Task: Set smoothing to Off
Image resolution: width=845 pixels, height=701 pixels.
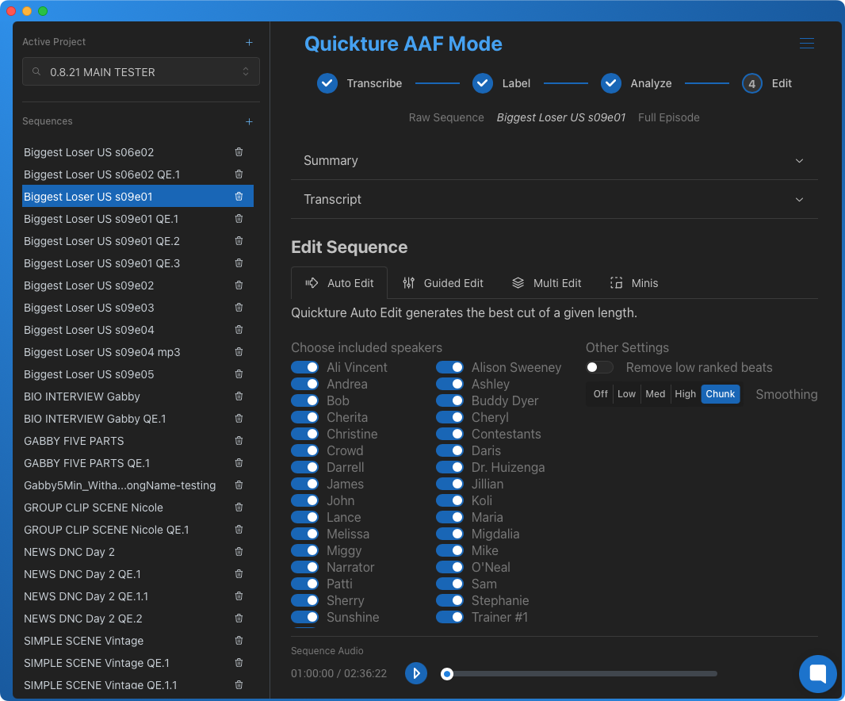Action: [x=600, y=394]
